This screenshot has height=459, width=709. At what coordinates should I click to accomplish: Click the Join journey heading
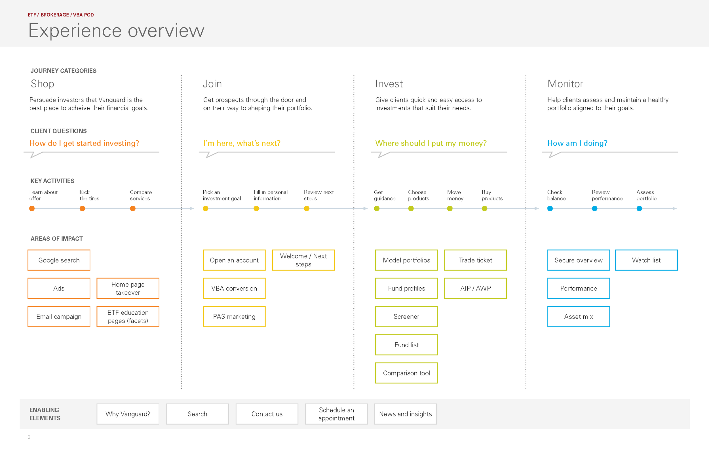click(x=212, y=84)
